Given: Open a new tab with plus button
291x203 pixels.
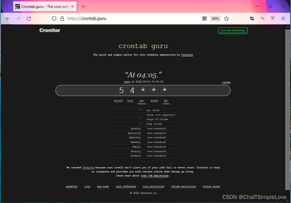Looking at the screenshot, I should tap(83, 6).
